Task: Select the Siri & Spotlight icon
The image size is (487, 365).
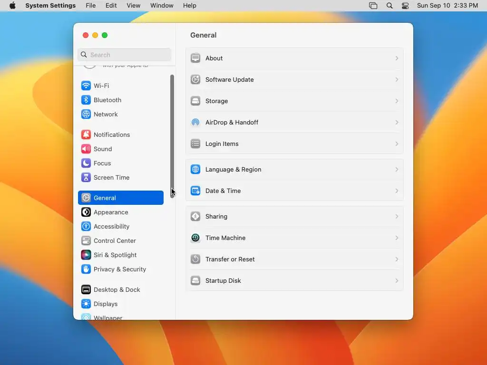Action: tap(86, 255)
